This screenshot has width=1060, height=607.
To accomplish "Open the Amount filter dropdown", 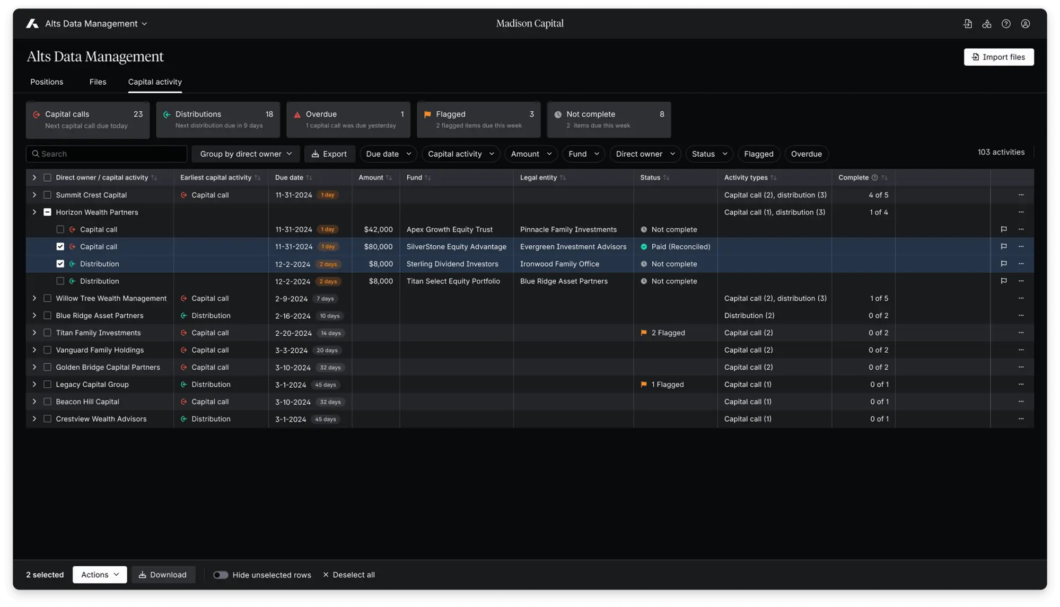I will click(531, 154).
